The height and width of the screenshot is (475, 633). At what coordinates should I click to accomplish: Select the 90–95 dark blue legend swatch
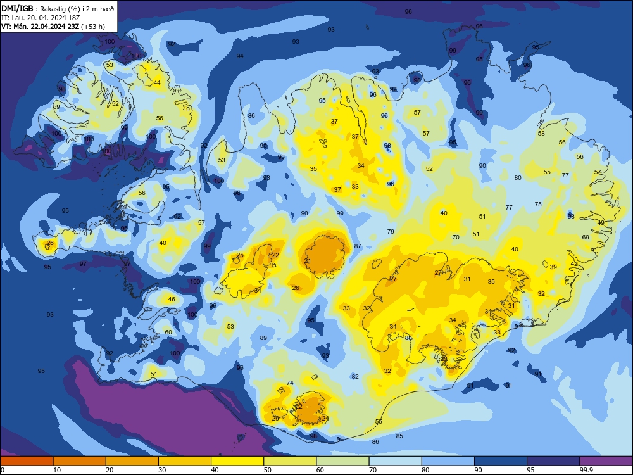pos(501,461)
